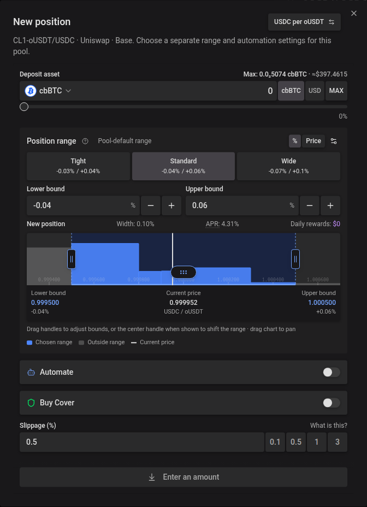367x507 pixels.
Task: Switch the amount unit to USD
Action: tap(315, 91)
